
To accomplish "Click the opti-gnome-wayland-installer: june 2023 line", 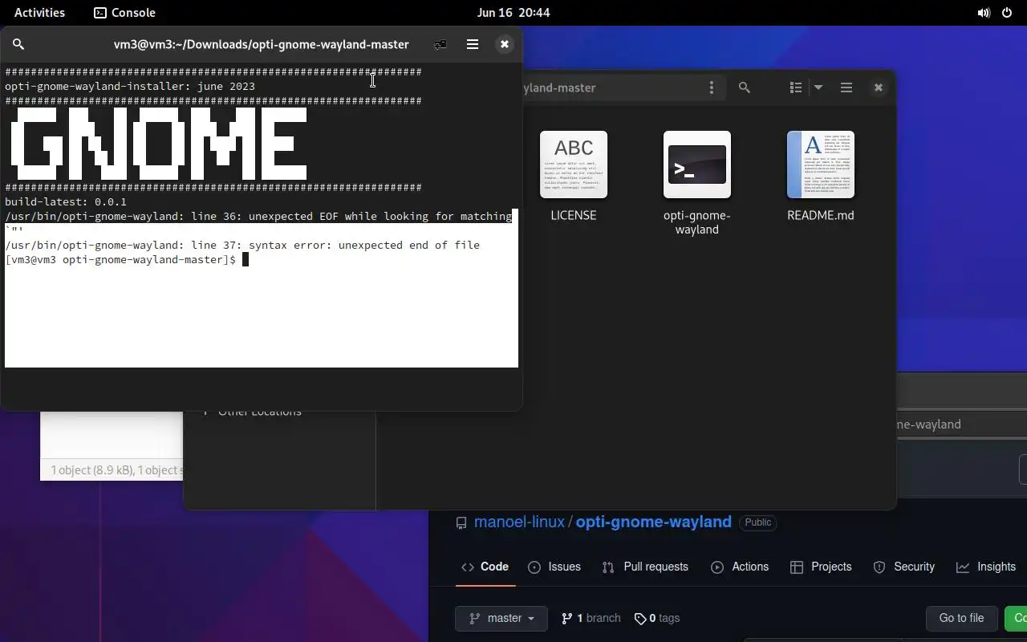I will (x=130, y=86).
